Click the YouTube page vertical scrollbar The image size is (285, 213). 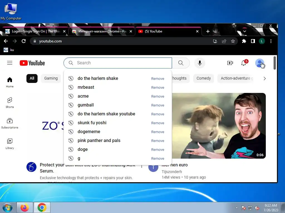[275, 63]
